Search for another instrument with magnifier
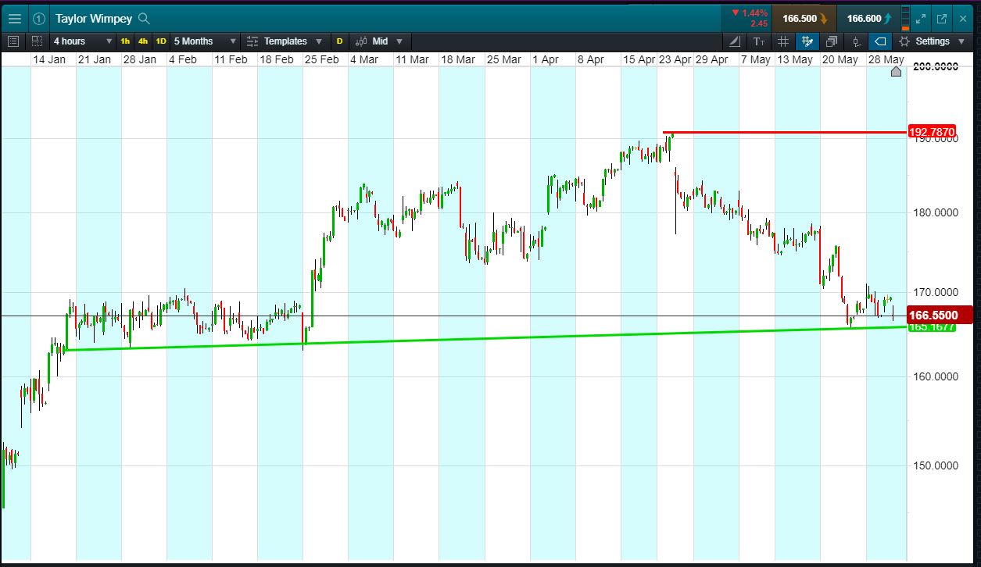Image resolution: width=981 pixels, height=567 pixels. pos(144,19)
